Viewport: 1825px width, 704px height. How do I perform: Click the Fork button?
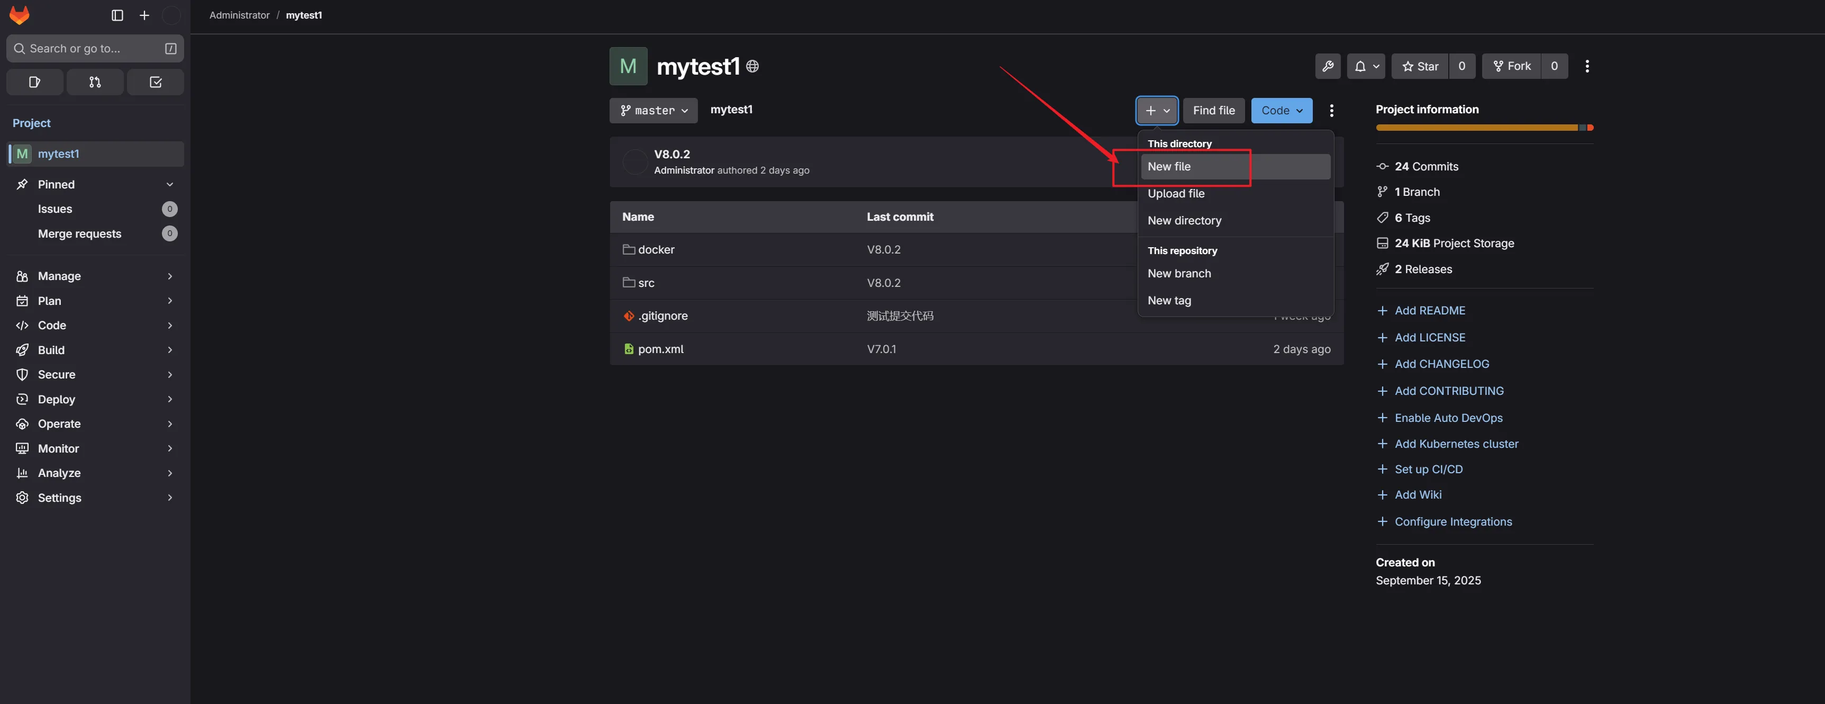click(x=1512, y=66)
